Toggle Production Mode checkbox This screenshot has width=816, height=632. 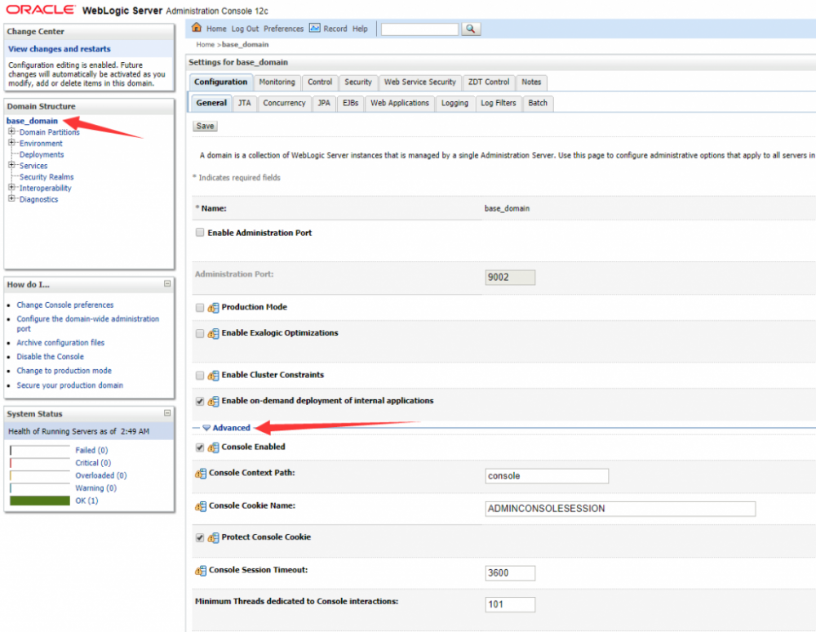(200, 308)
